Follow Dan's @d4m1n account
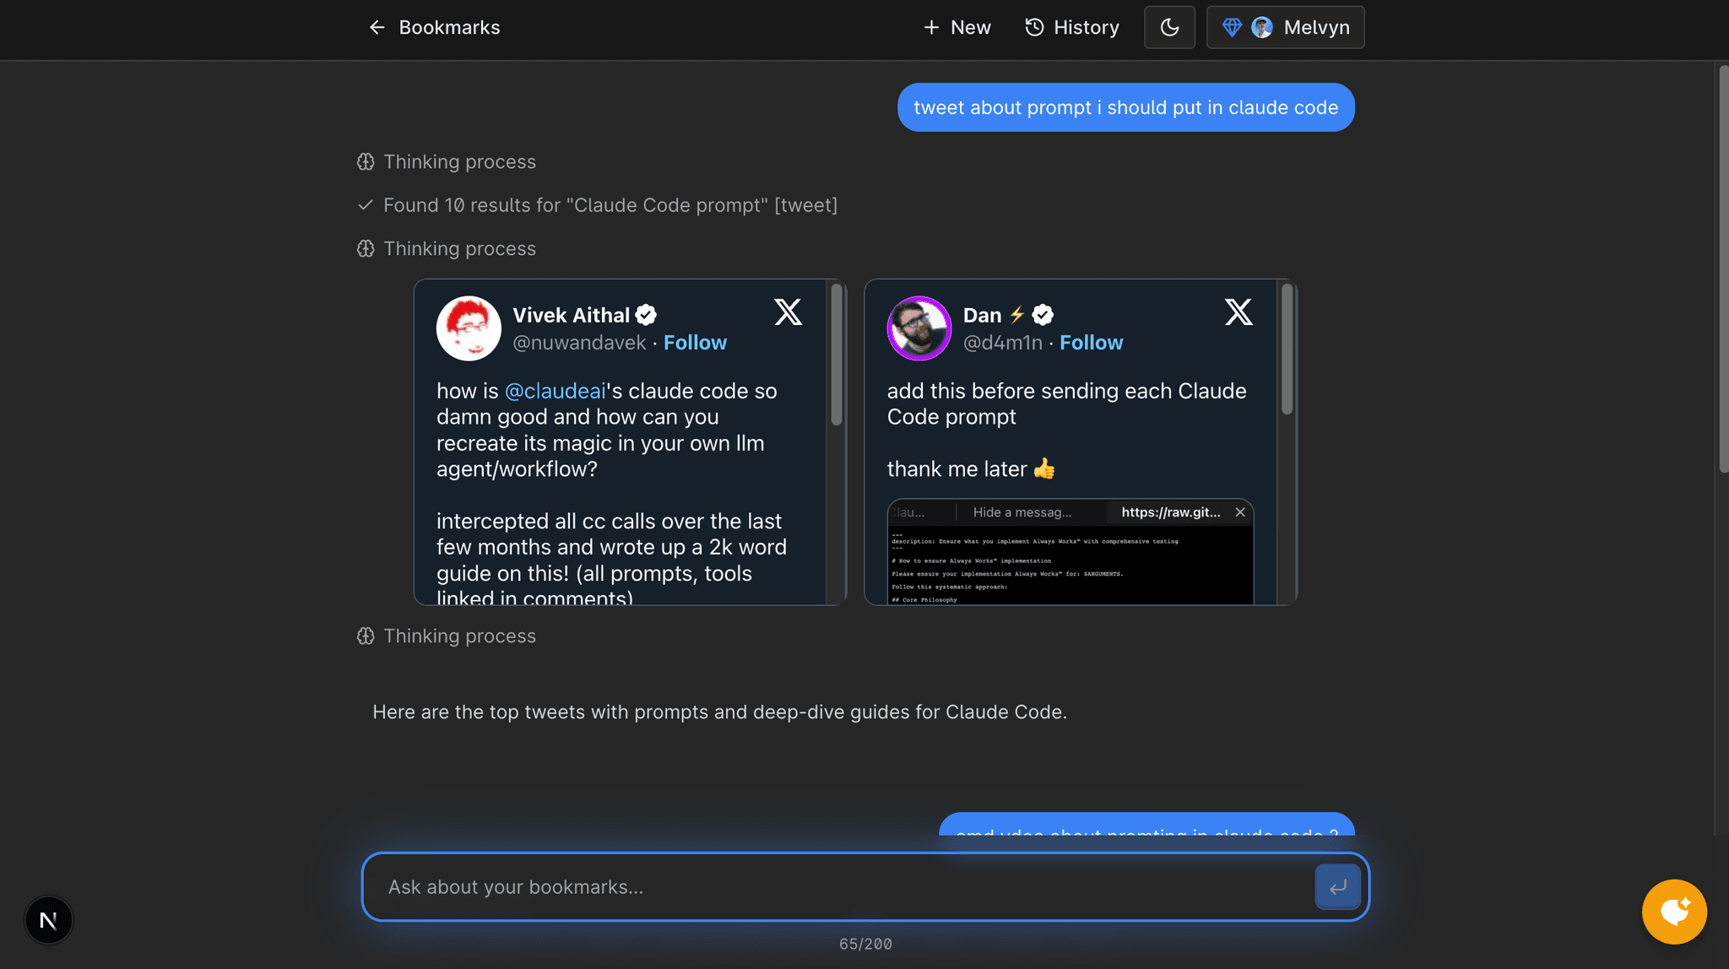This screenshot has width=1729, height=969. point(1091,343)
